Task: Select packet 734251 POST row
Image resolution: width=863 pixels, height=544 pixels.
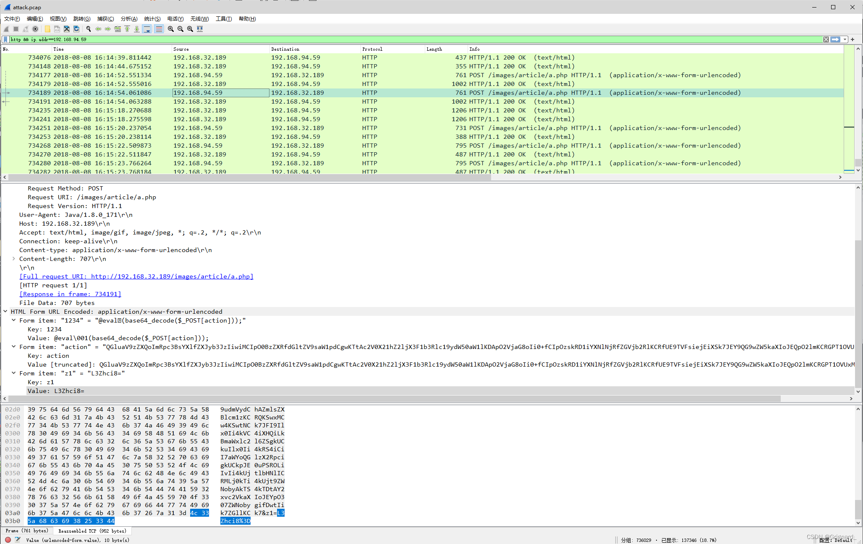Action: point(422,128)
